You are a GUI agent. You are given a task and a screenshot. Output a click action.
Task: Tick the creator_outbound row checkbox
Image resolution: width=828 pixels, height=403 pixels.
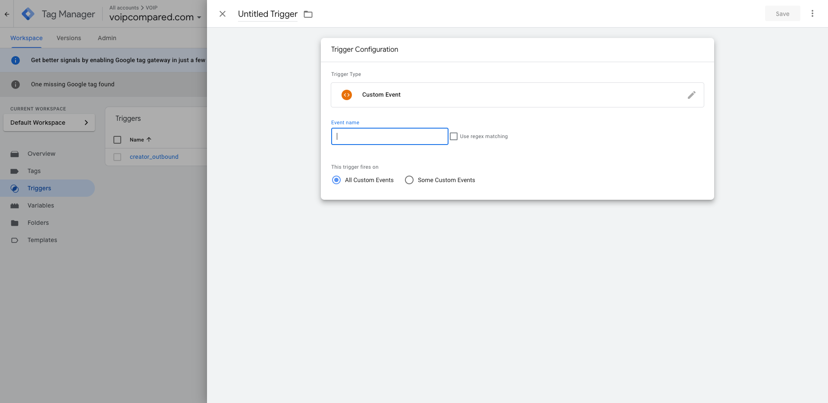pyautogui.click(x=117, y=157)
